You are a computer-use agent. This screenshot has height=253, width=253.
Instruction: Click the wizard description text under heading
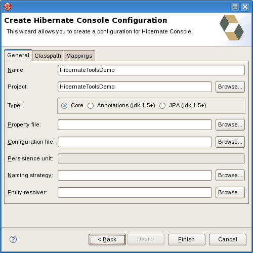100,31
